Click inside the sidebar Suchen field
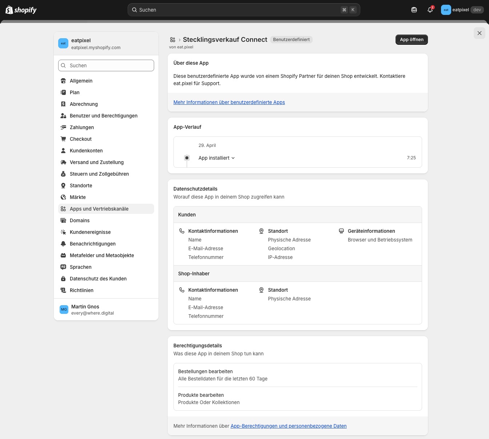The width and height of the screenshot is (489, 439). (x=106, y=65)
